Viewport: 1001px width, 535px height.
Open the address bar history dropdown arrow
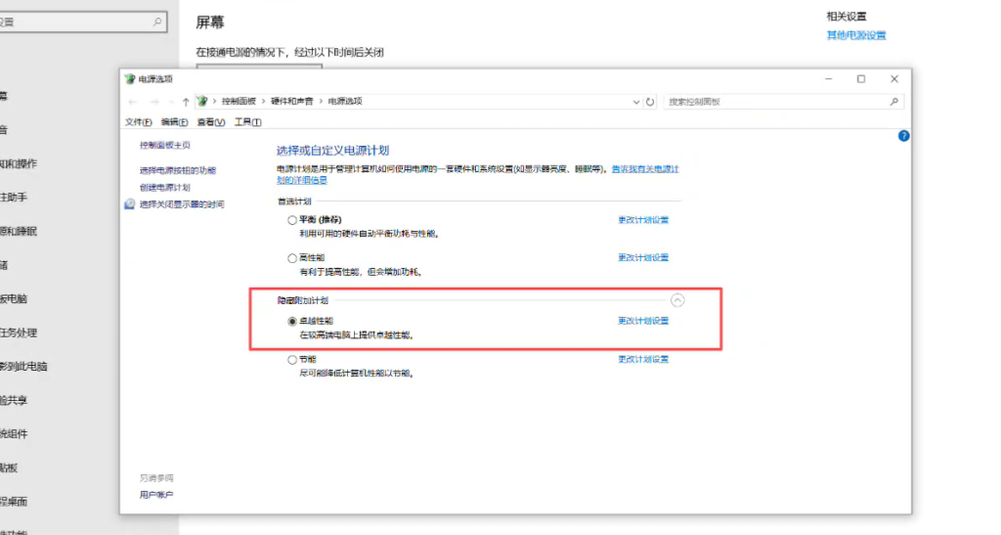pos(636,102)
